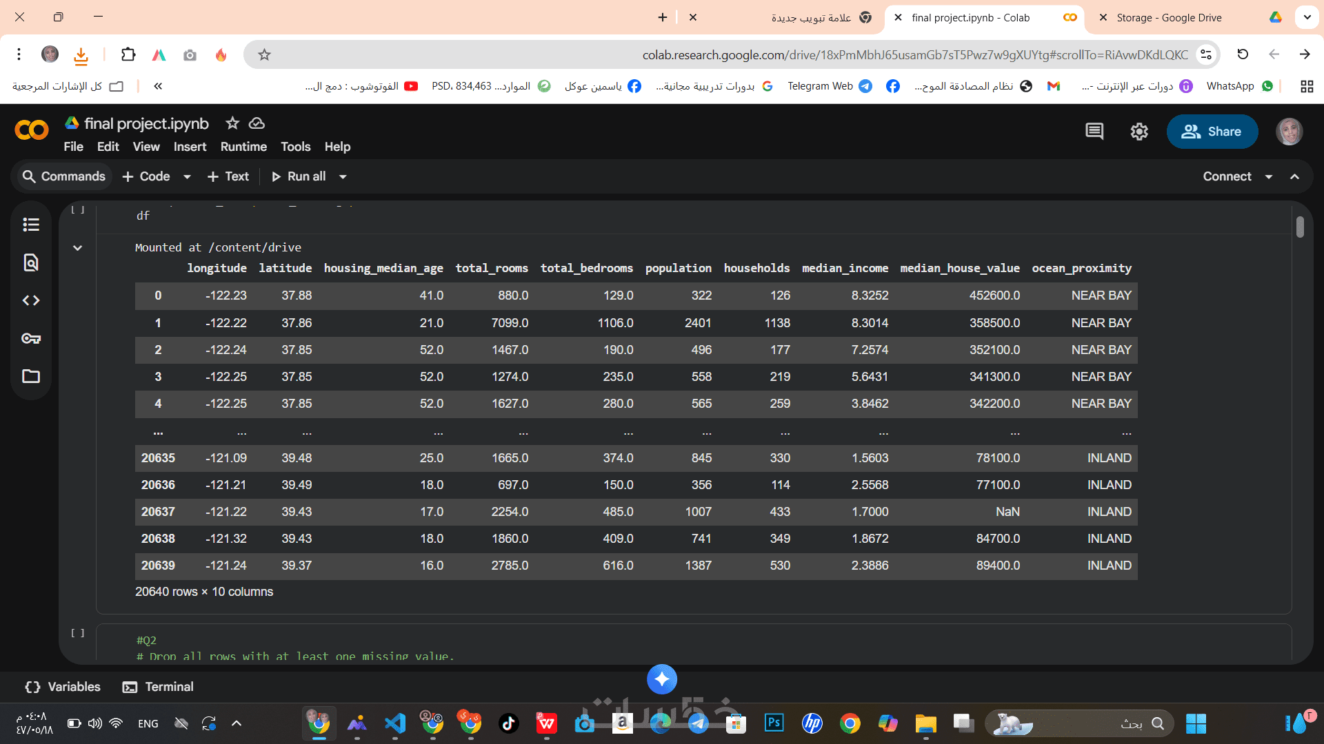
Task: Expand the Run all dropdown arrow
Action: tap(343, 177)
